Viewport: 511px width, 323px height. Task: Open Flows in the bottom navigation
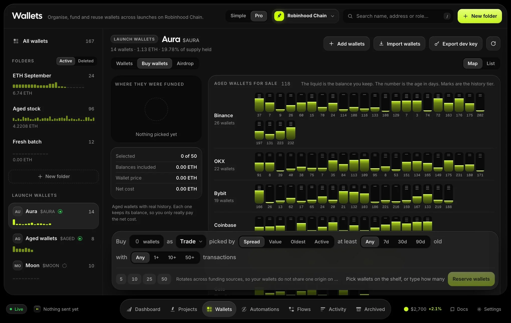(300, 309)
